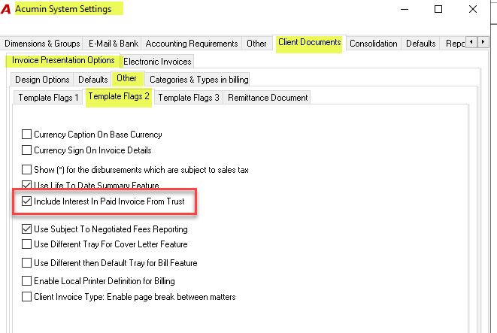Open the Dimensions & Groups tab

tap(42, 44)
